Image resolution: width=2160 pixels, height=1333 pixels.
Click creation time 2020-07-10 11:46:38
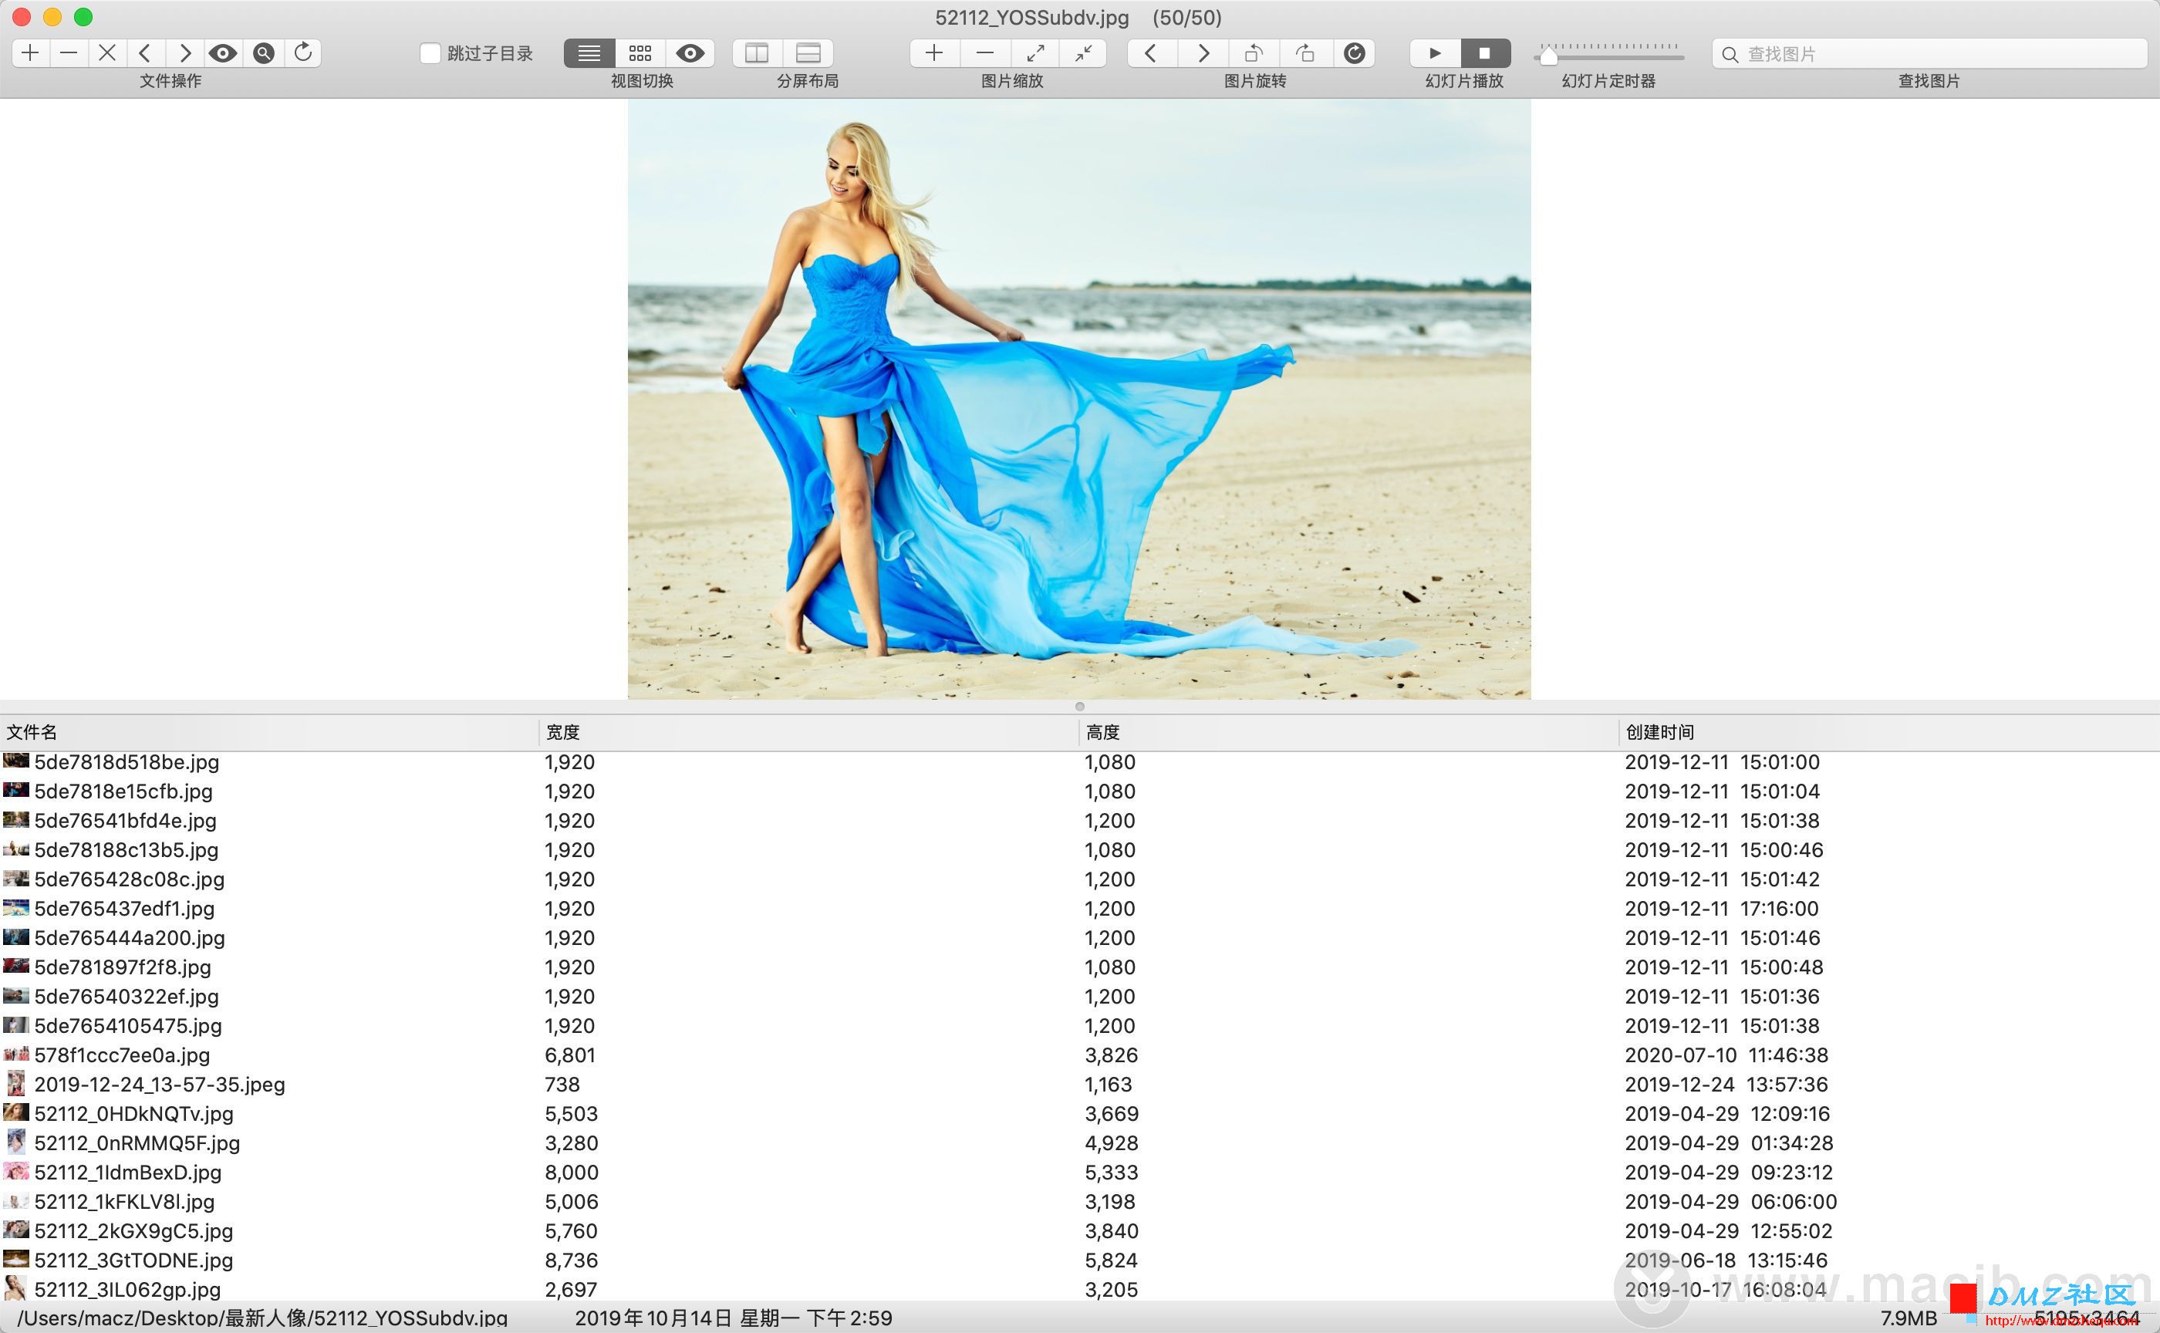click(1726, 1055)
